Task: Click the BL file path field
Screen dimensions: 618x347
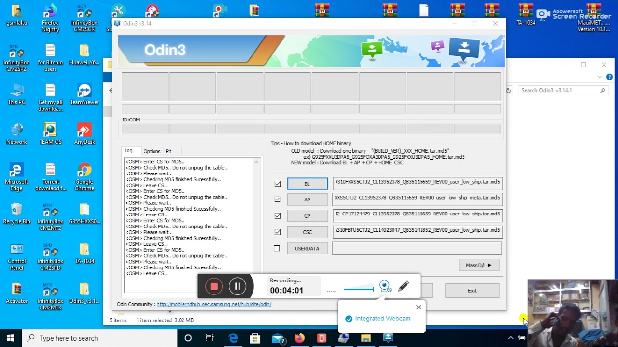Action: tap(418, 184)
